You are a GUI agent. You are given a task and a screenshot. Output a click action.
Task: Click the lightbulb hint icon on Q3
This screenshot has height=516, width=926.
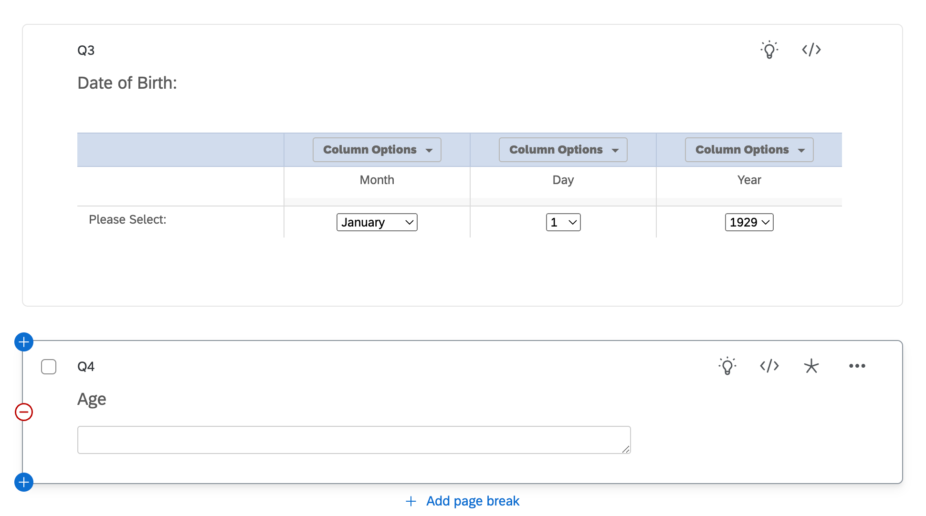(769, 50)
